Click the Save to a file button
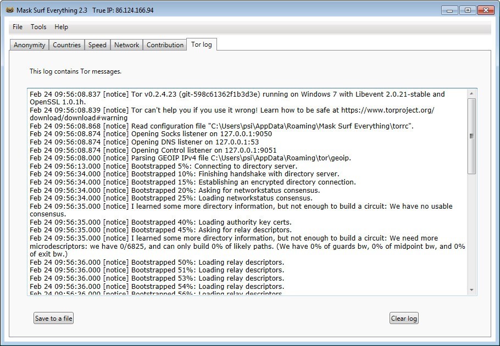Viewport: 500px width, 346px height. coord(54,319)
